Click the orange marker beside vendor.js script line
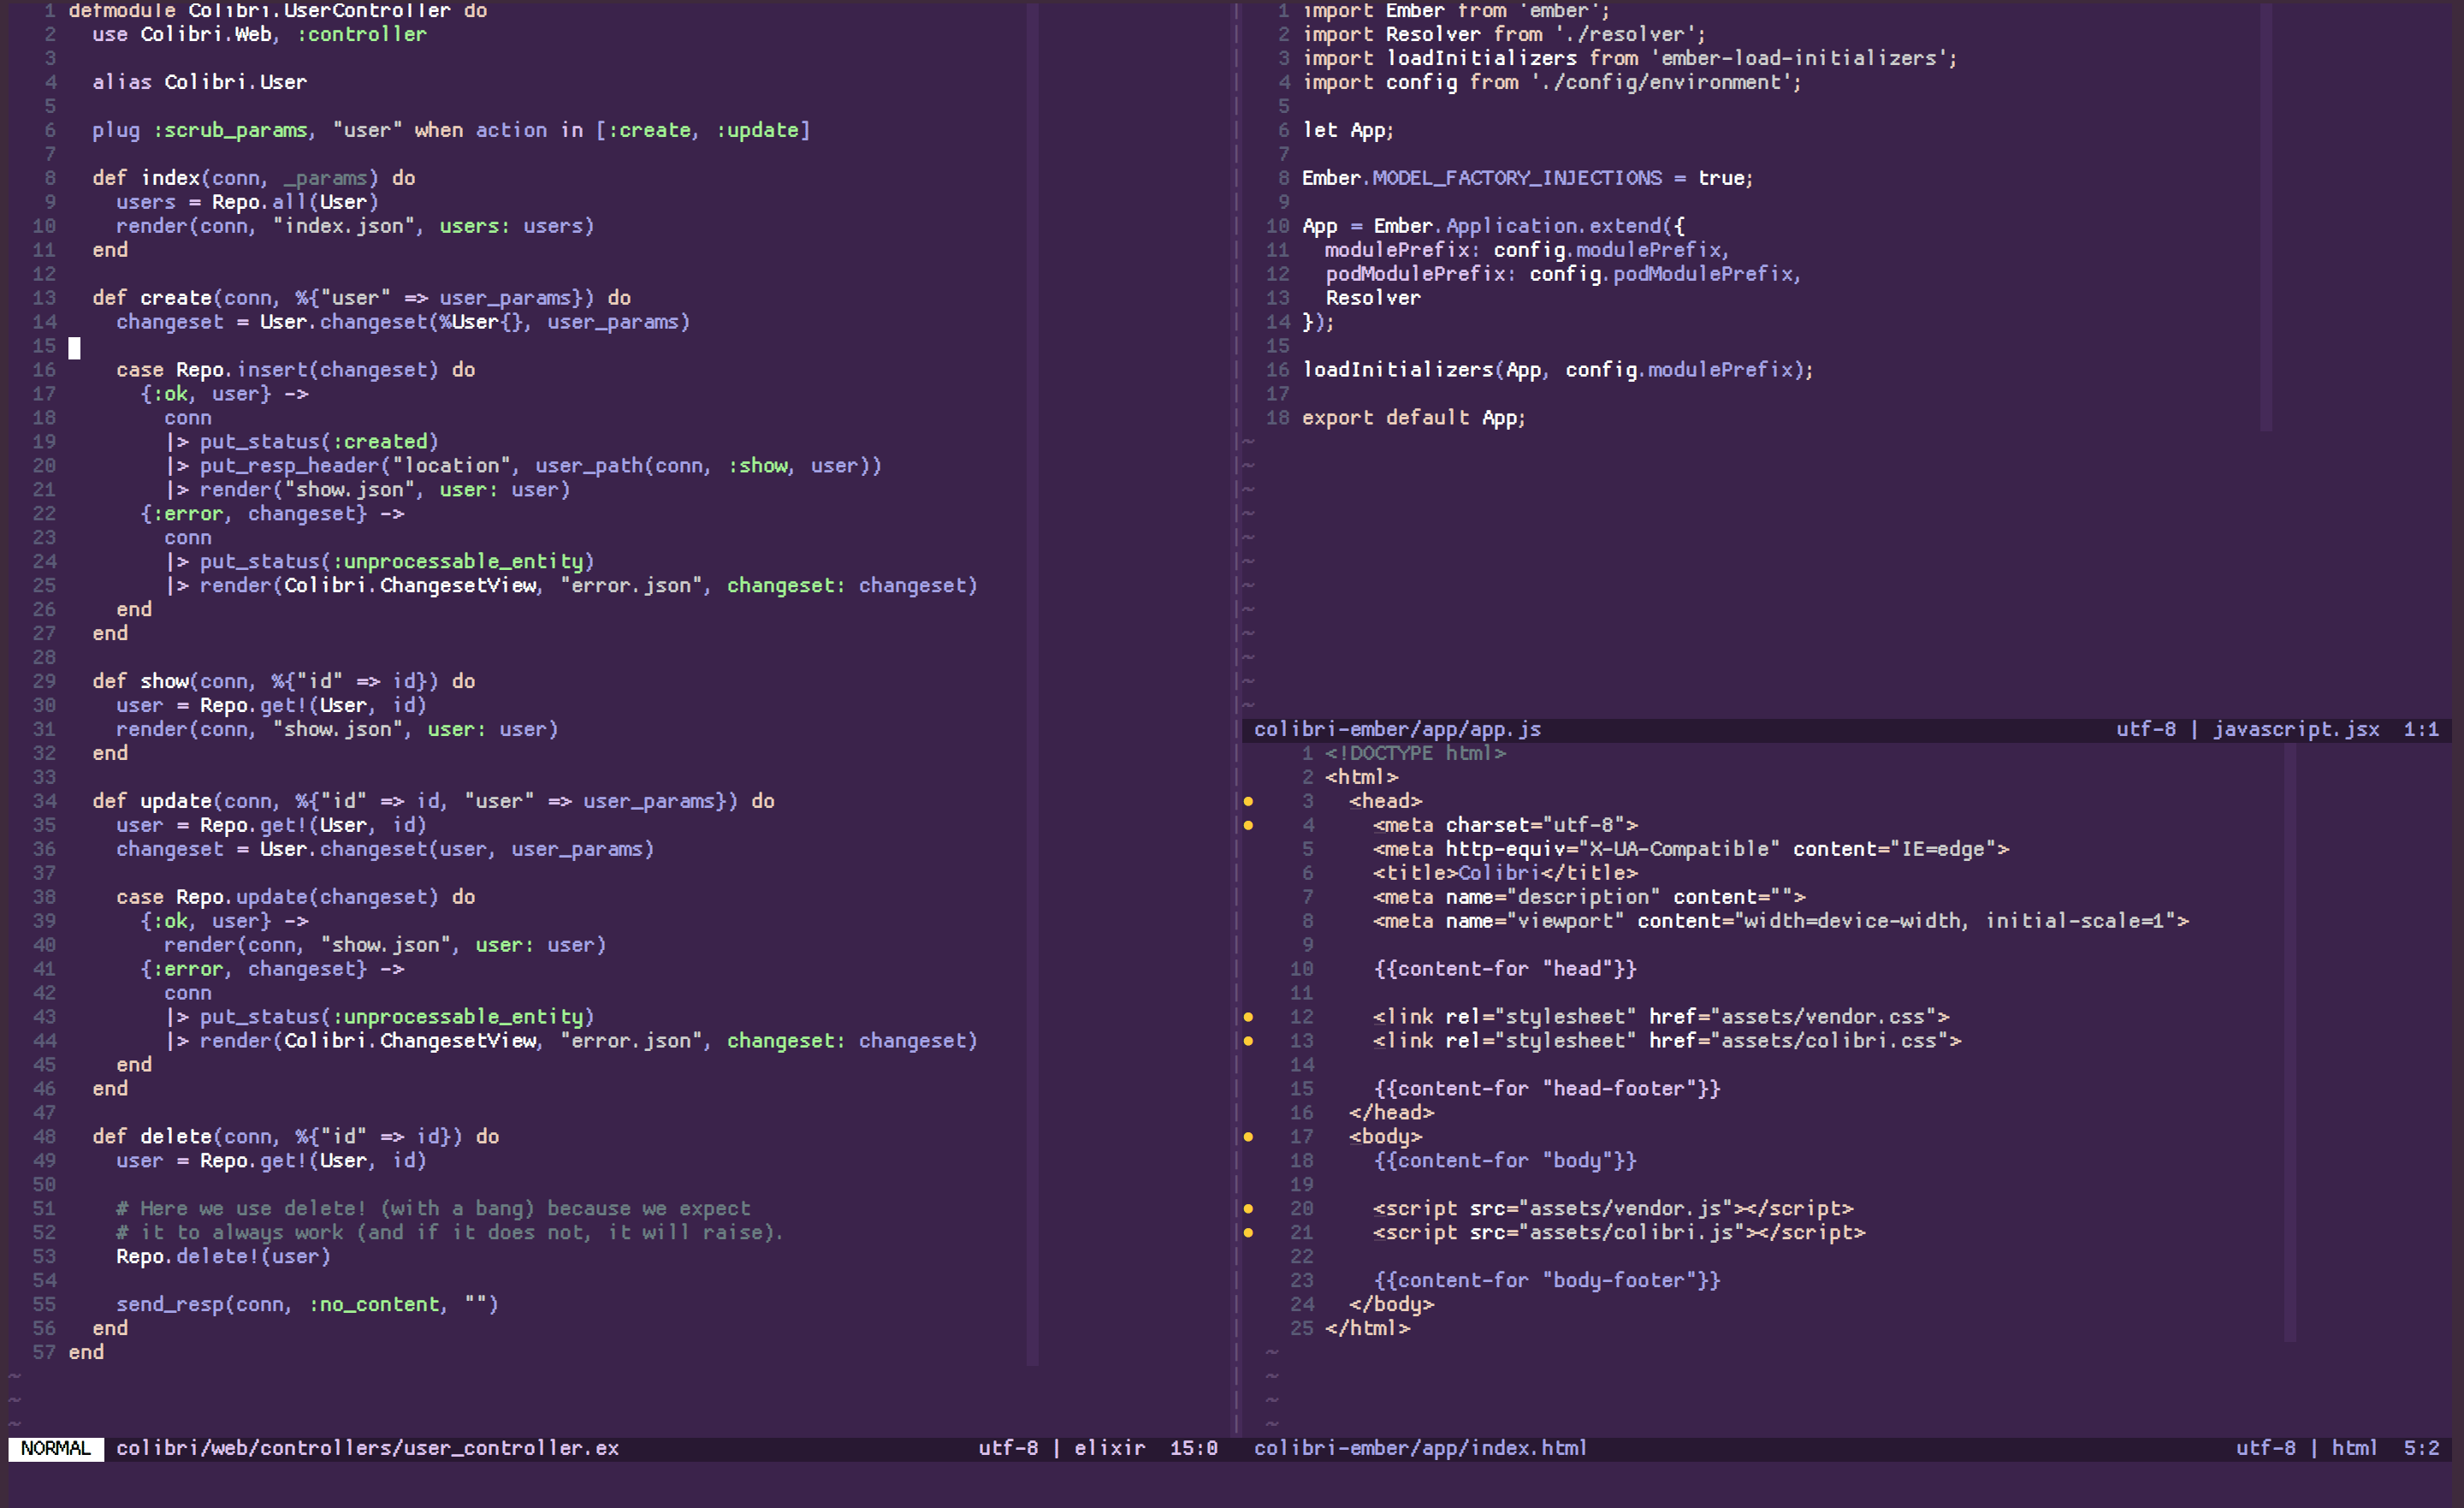Image resolution: width=2464 pixels, height=1508 pixels. (1248, 1208)
